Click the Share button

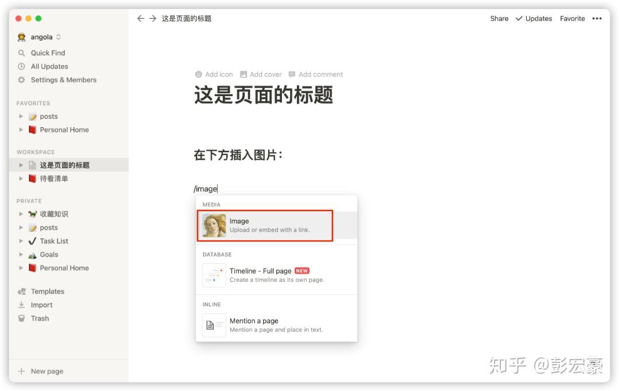[499, 18]
